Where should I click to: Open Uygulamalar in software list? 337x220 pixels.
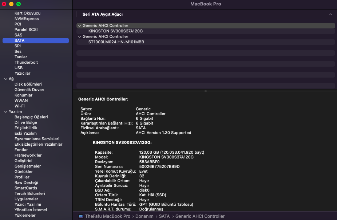[26, 199]
